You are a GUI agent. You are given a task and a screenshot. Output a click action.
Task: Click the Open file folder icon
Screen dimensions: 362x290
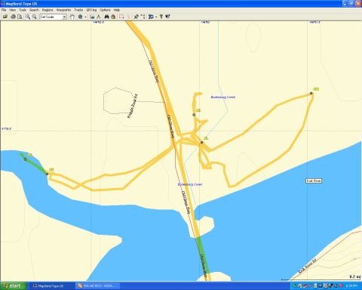[x=5, y=17]
